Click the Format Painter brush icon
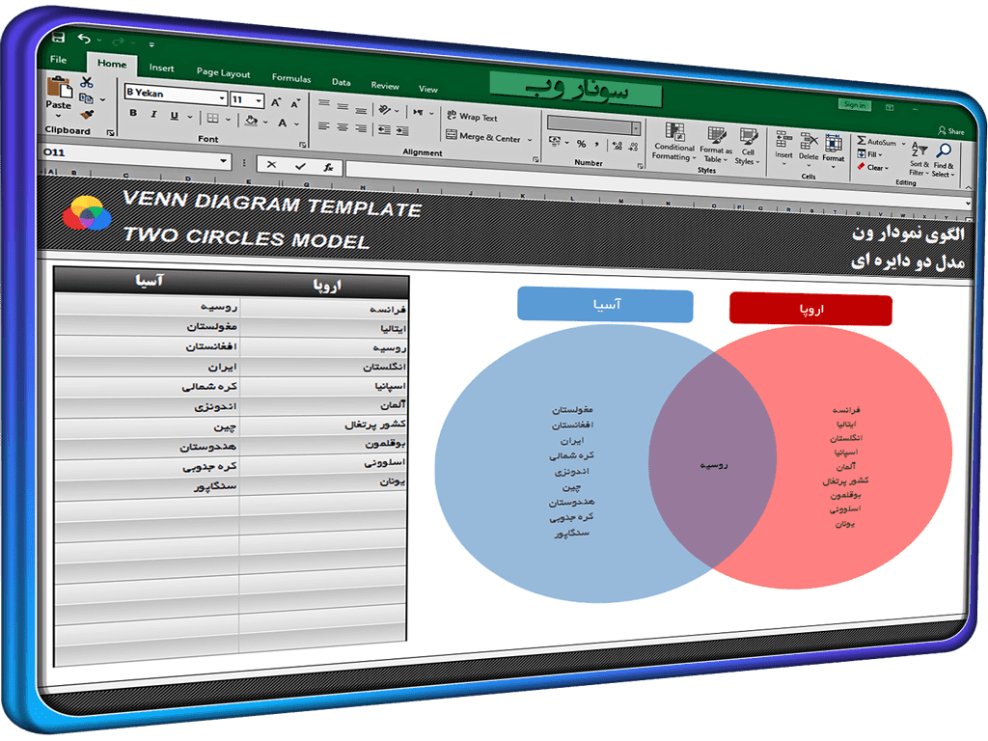This screenshot has width=988, height=741. click(x=87, y=114)
